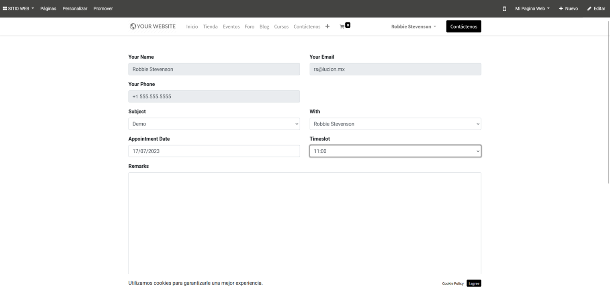
Task: Open the With dropdown for Robbie Stevenson
Action: tap(395, 124)
